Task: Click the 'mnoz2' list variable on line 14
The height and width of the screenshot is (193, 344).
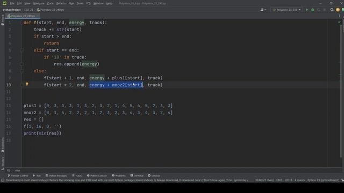Action: click(30, 113)
